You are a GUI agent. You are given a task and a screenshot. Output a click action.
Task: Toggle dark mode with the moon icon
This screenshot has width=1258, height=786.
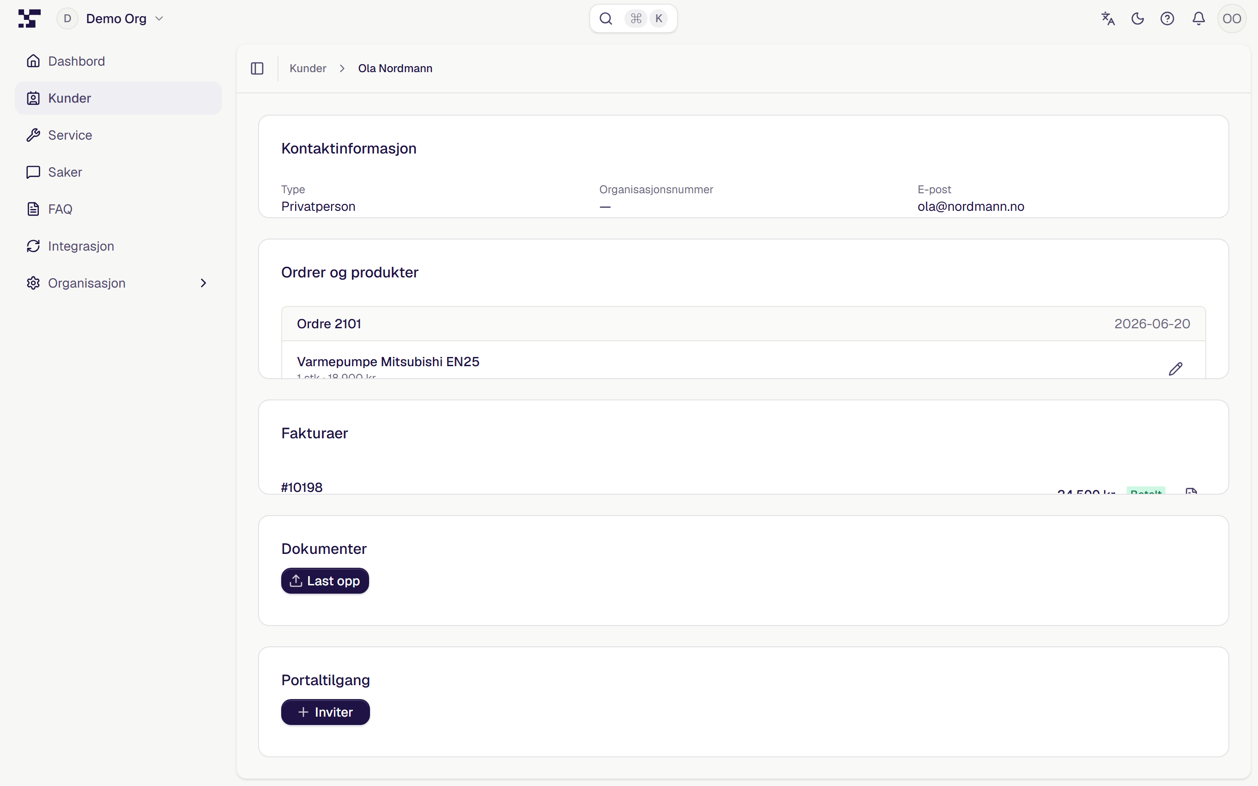pyautogui.click(x=1137, y=18)
